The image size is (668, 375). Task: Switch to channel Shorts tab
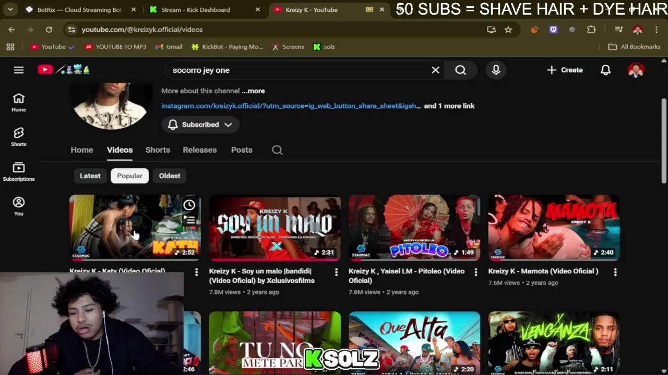pos(158,150)
